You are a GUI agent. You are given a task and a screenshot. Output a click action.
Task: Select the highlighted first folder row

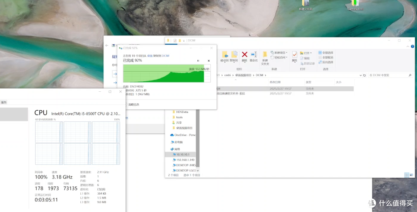click(x=285, y=89)
